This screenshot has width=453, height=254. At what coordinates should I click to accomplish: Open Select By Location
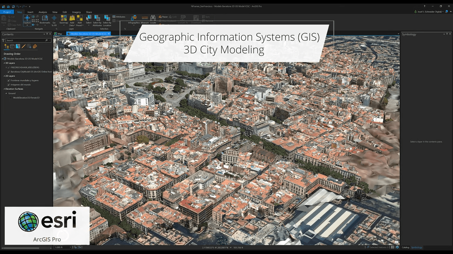(x=107, y=21)
